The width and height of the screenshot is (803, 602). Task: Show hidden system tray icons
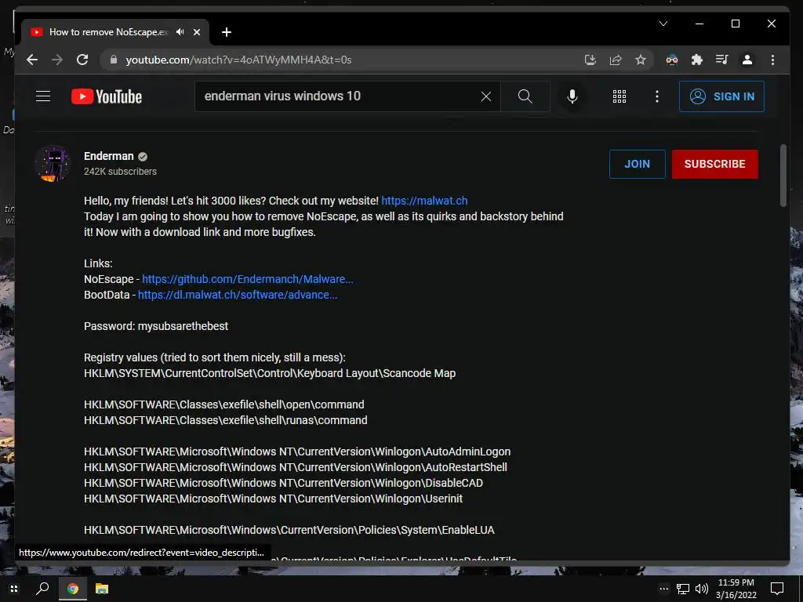[663, 589]
